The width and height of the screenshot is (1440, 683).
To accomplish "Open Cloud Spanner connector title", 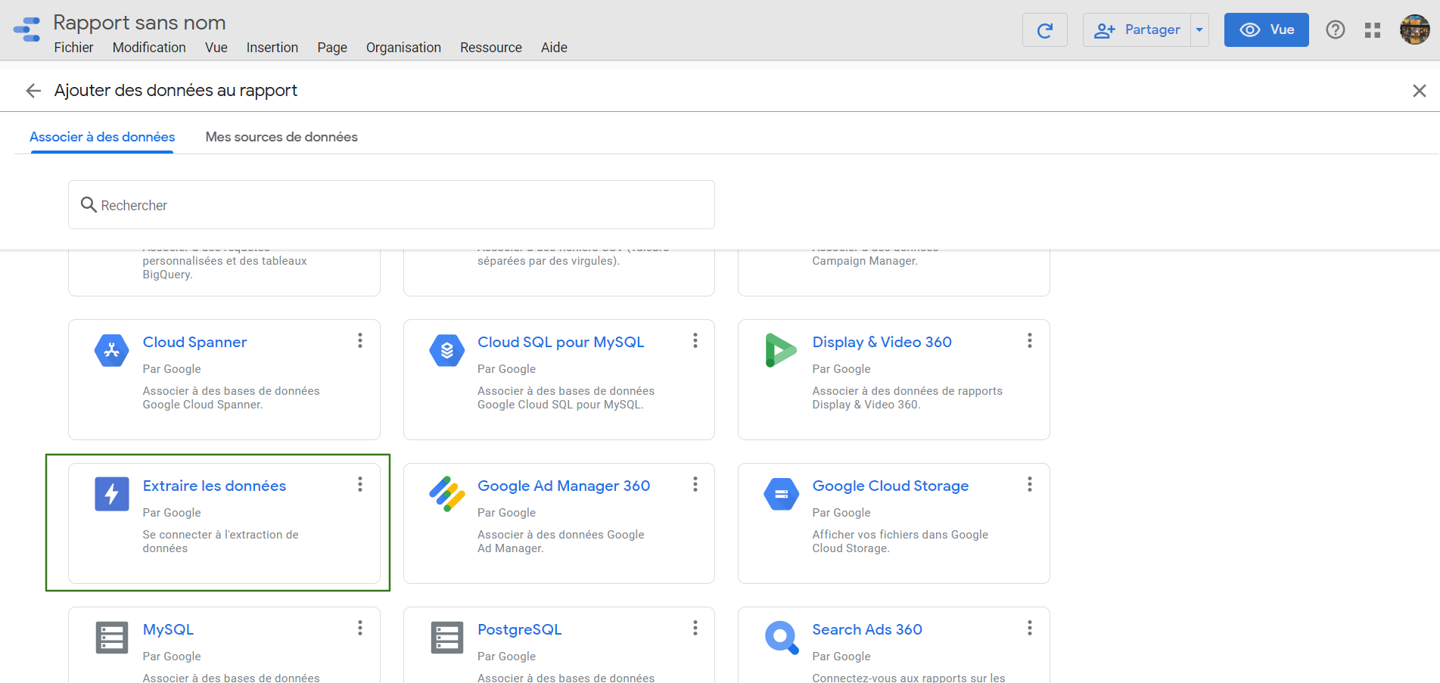I will pyautogui.click(x=194, y=342).
